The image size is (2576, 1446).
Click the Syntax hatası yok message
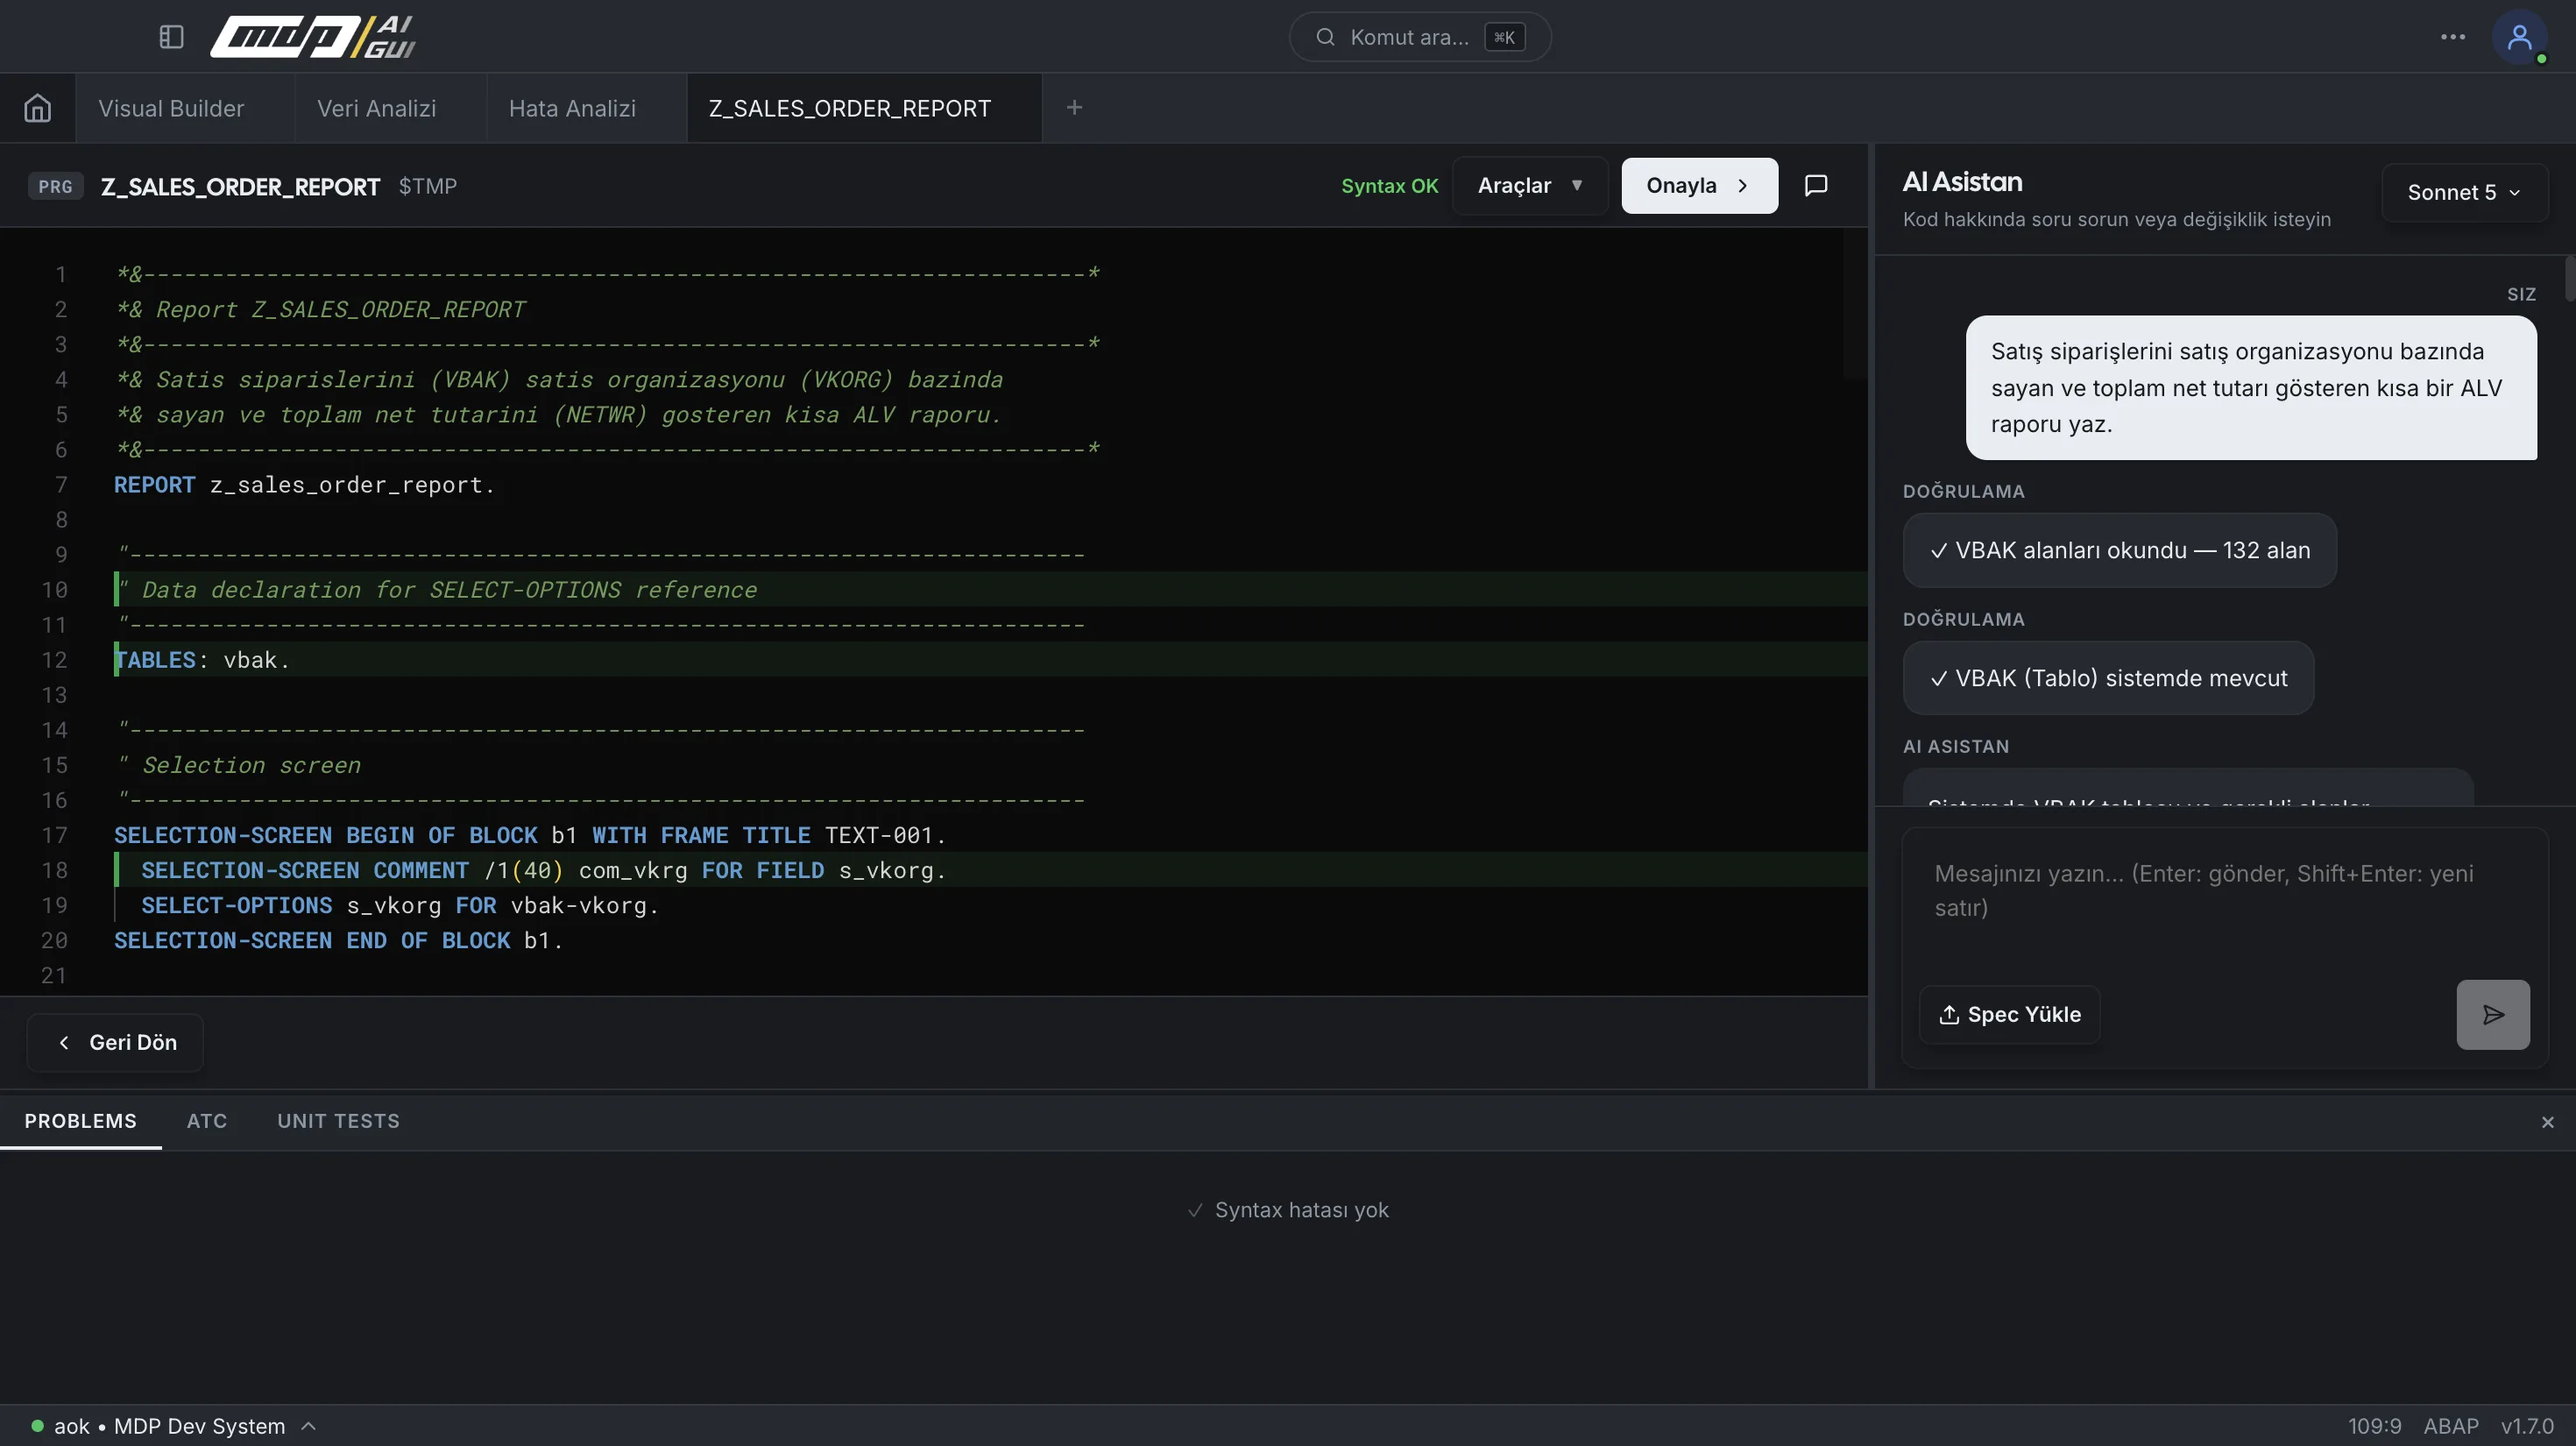1288,1210
